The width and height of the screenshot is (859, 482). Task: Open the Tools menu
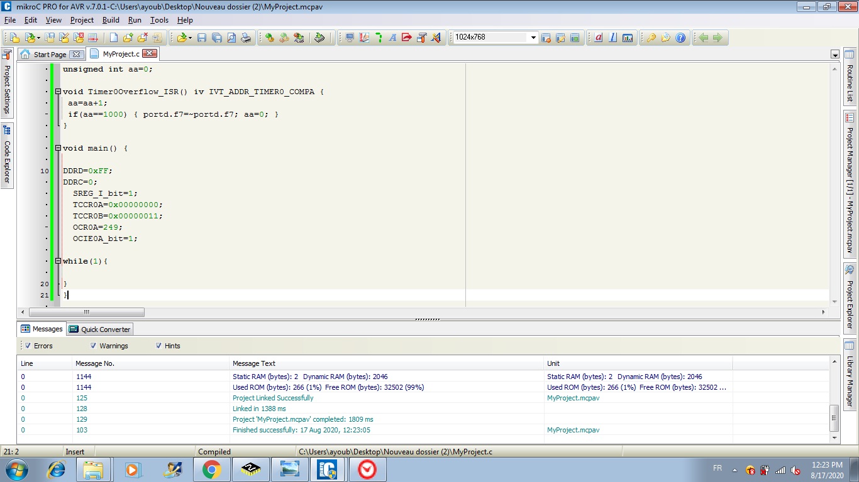point(159,20)
